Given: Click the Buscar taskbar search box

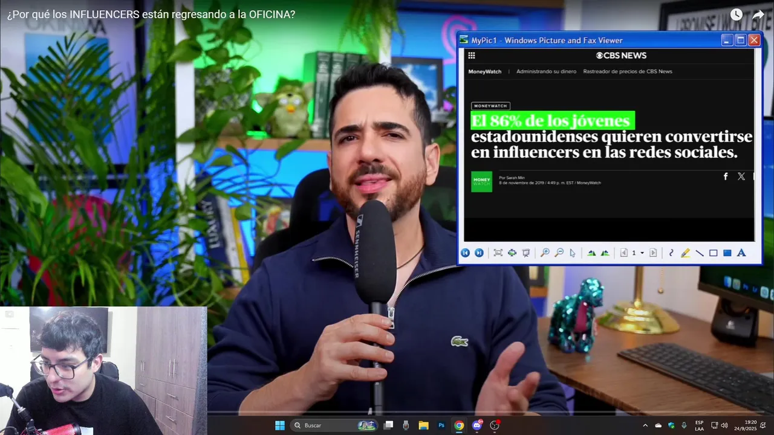Looking at the screenshot, I should click(x=334, y=425).
